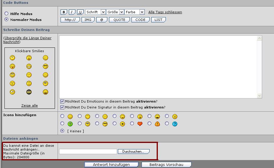Select radio button beside the smirking post icon
Screen dimensions: 274x168
[x=80, y=116]
